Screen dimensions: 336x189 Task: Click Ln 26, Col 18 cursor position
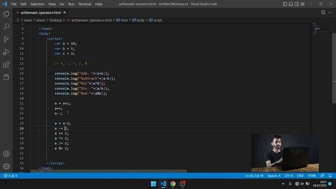click(x=254, y=175)
